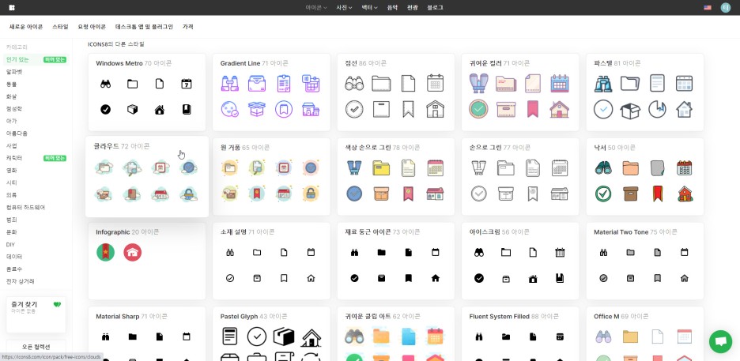Screen dimensions: 740x361
Task: Click the 낙서 red bookmark icon
Action: [x=658, y=194]
